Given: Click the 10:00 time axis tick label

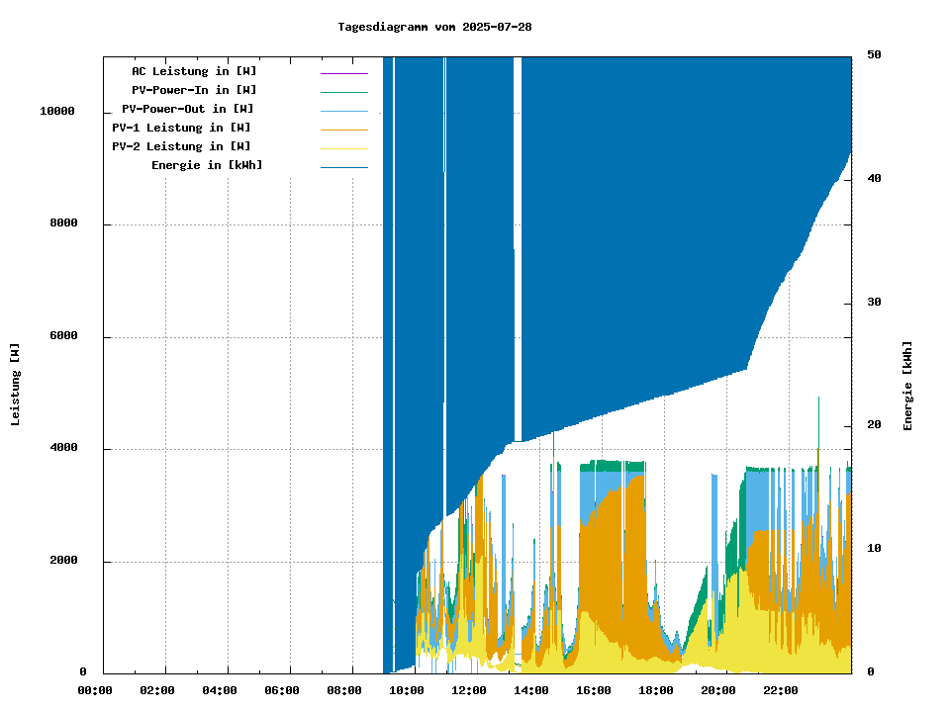Looking at the screenshot, I should (407, 690).
